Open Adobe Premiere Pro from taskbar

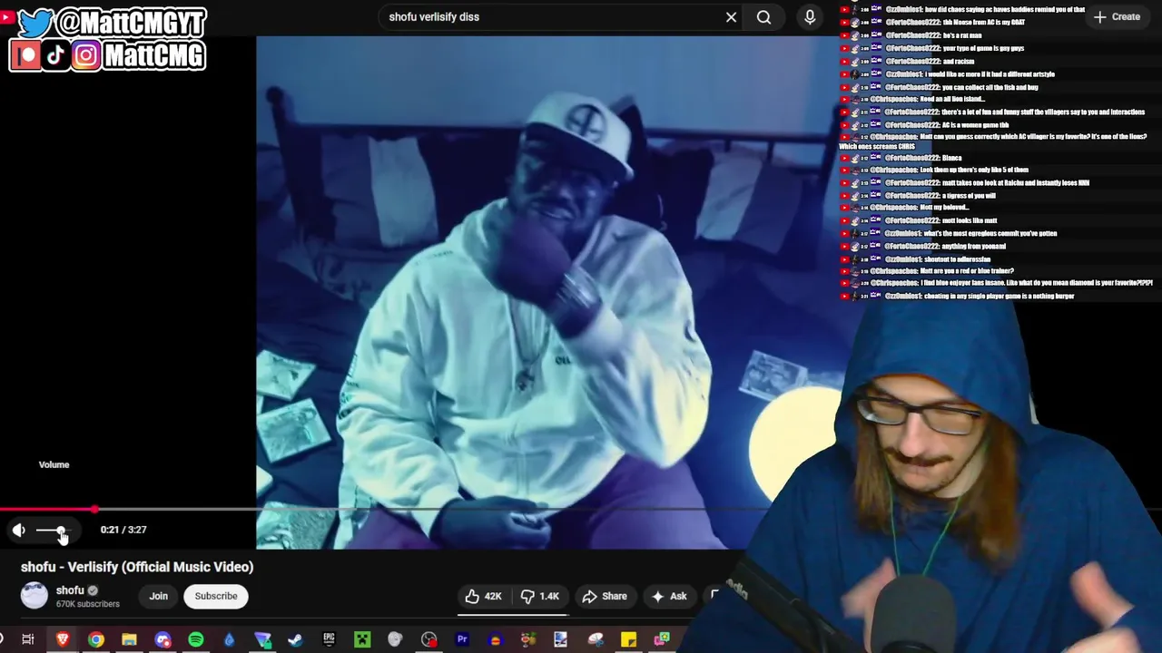[x=462, y=639]
